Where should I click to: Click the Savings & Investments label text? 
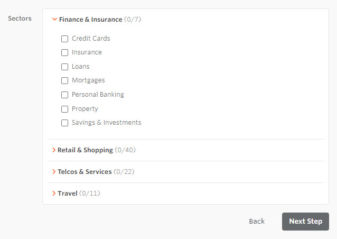(107, 123)
